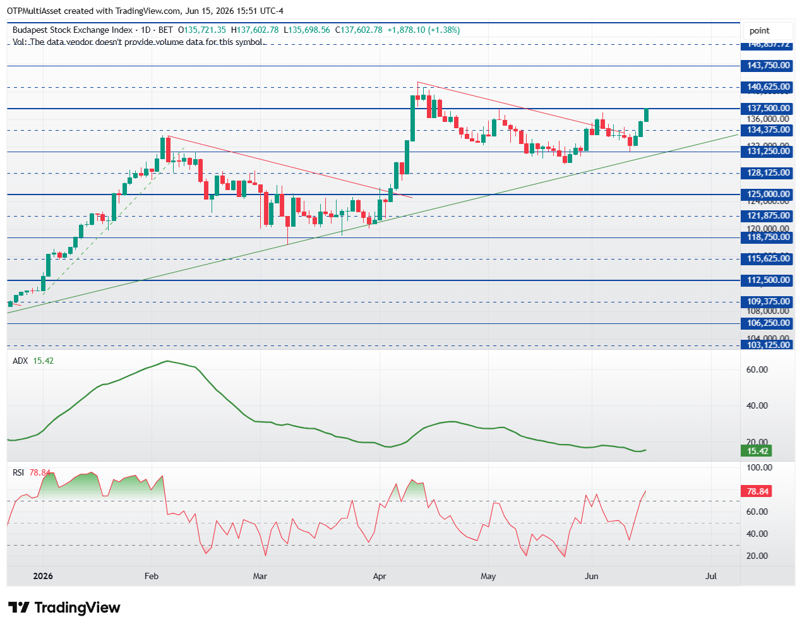Click the 143,750.00 price axis label
Screen dimensions: 802x629
768,66
